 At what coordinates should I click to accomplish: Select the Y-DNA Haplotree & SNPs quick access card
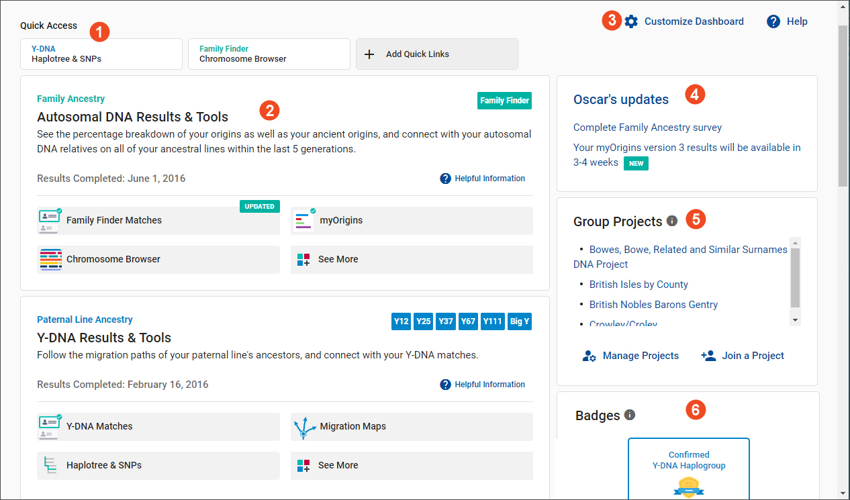[x=101, y=54]
